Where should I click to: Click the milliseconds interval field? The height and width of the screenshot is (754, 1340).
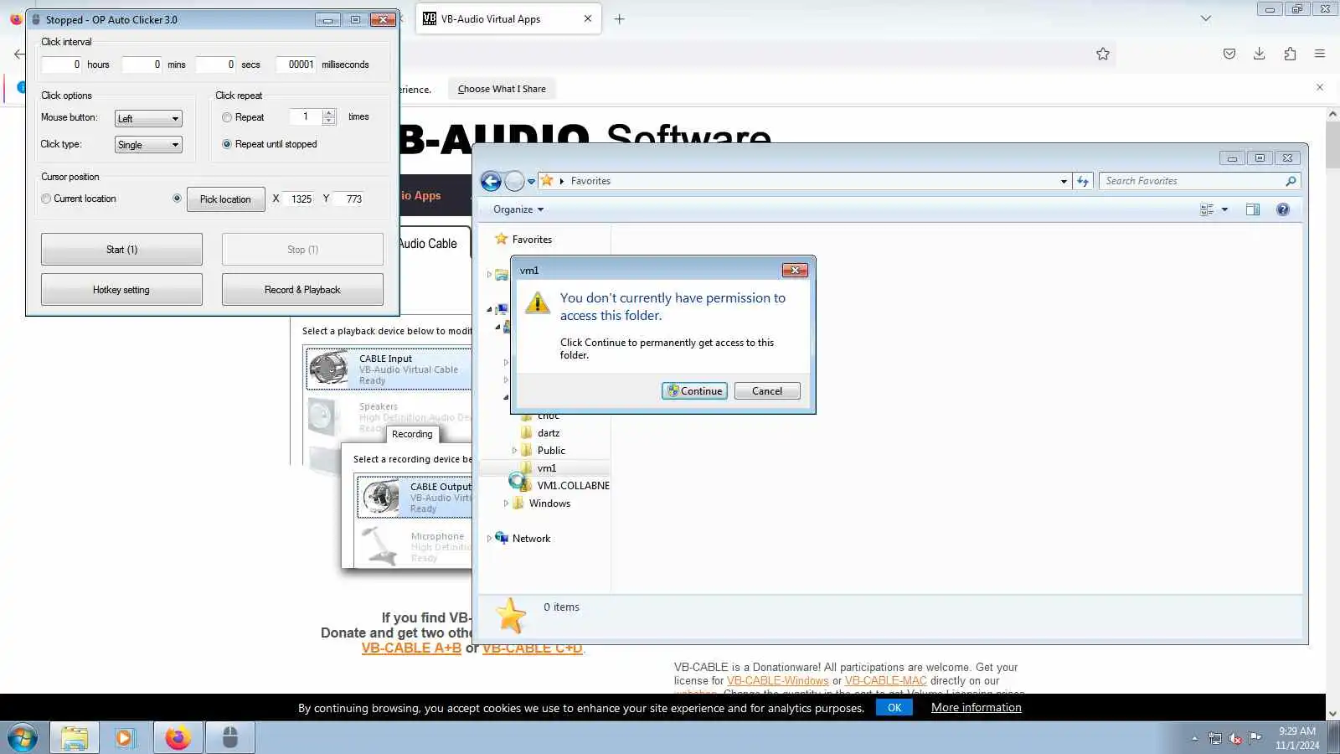tap(296, 65)
